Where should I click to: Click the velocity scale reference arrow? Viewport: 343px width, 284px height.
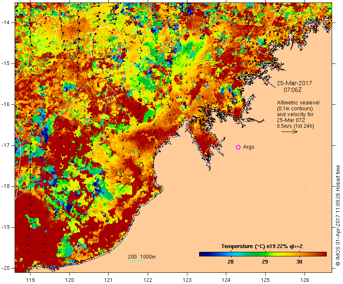289,132
